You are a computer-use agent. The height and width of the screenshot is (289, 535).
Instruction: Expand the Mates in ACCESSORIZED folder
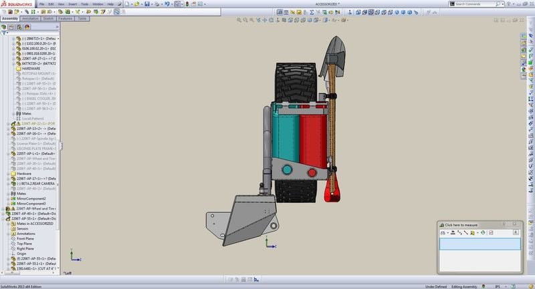coord(9,224)
